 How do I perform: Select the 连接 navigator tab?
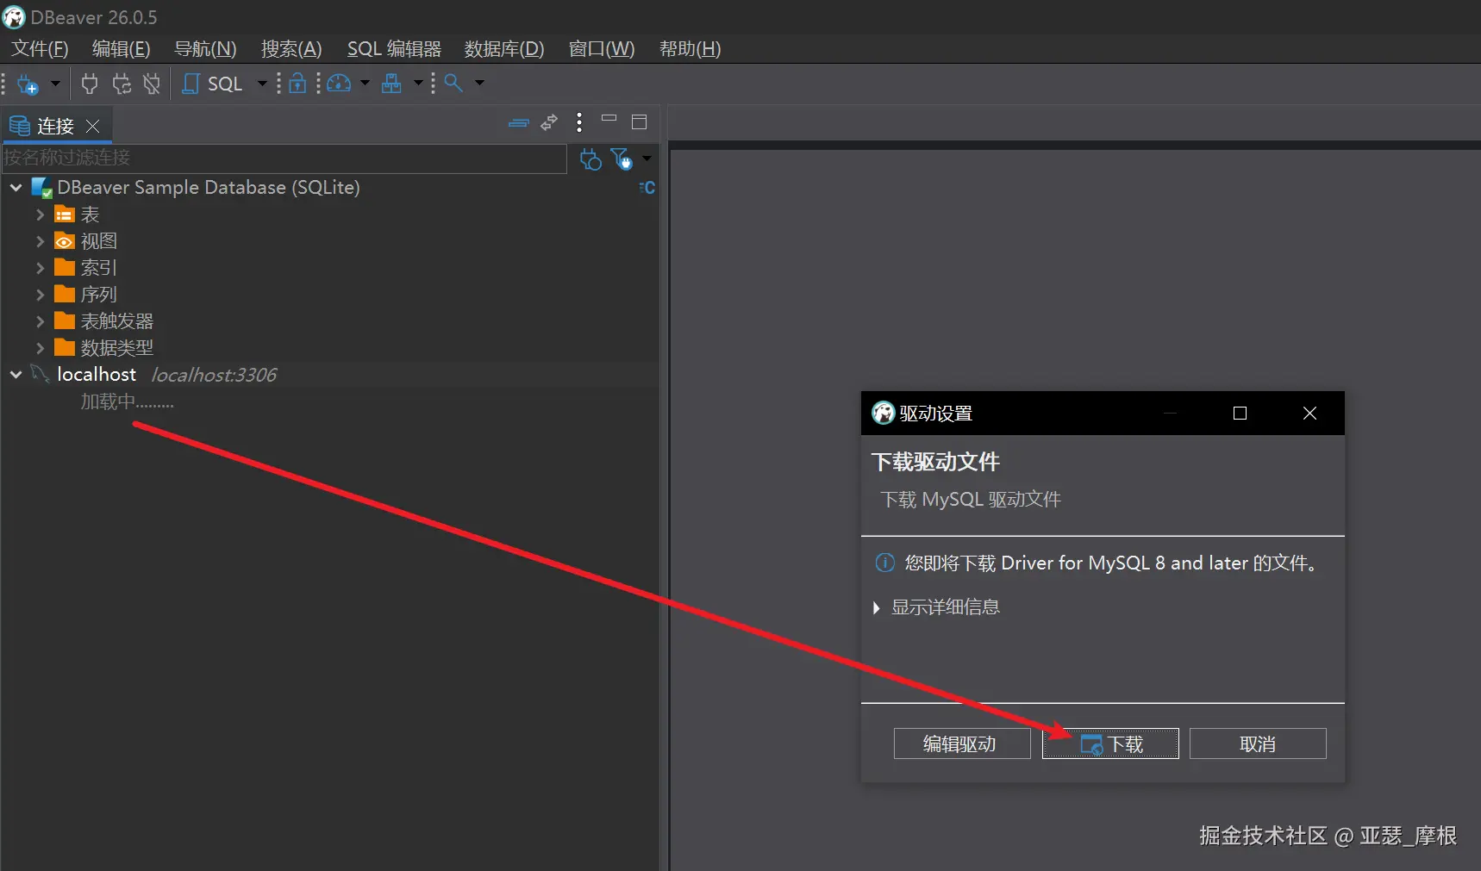[x=55, y=127]
